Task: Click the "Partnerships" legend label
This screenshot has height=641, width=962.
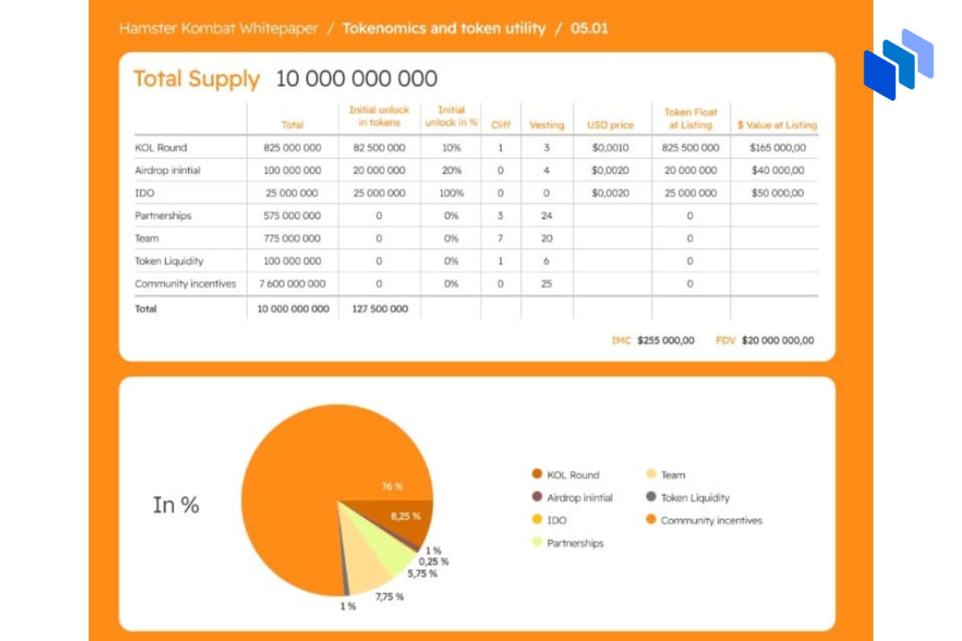Action: pyautogui.click(x=575, y=543)
